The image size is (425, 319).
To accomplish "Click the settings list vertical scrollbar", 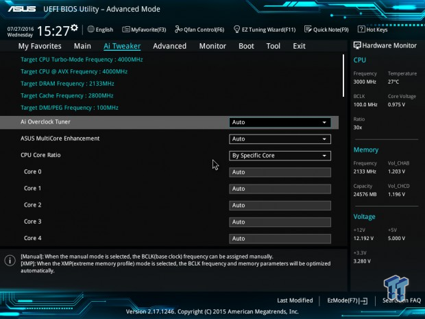I will pyautogui.click(x=343, y=75).
